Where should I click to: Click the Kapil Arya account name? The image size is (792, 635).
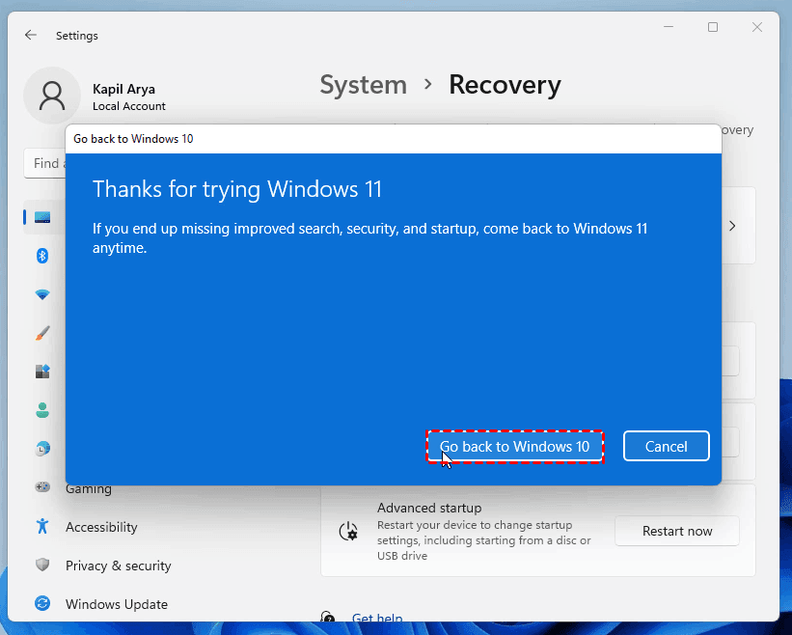coord(123,90)
